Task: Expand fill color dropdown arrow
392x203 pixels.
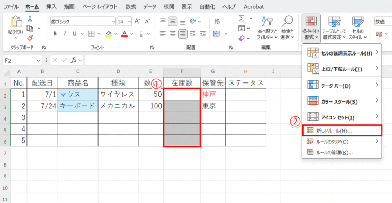Action: [x=116, y=34]
